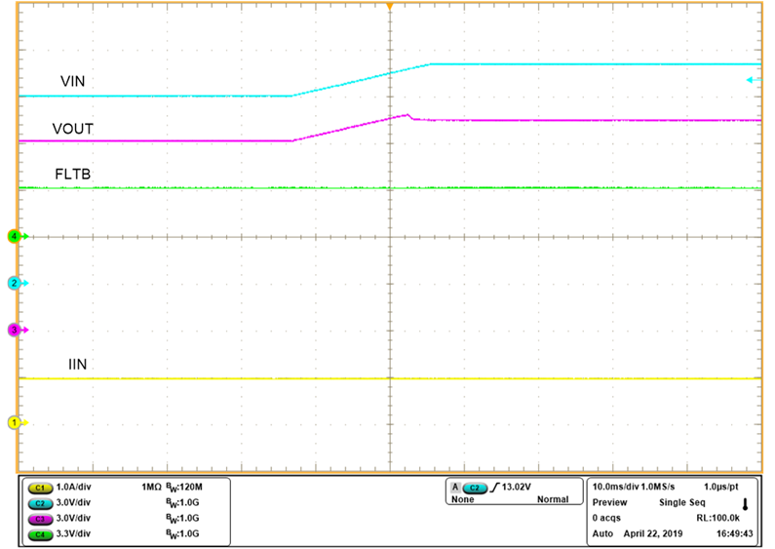Click the None trigger coupling text
The image size is (775, 549).
click(x=463, y=499)
